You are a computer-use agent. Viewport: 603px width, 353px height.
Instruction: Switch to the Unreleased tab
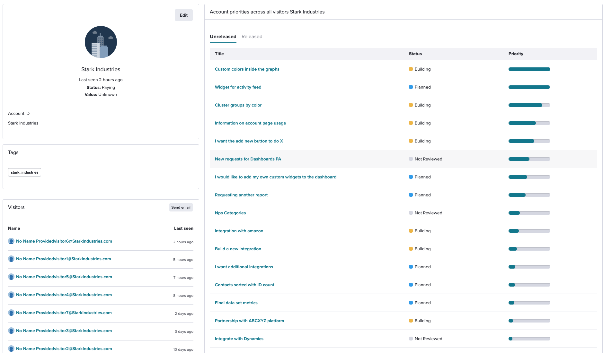[223, 37]
